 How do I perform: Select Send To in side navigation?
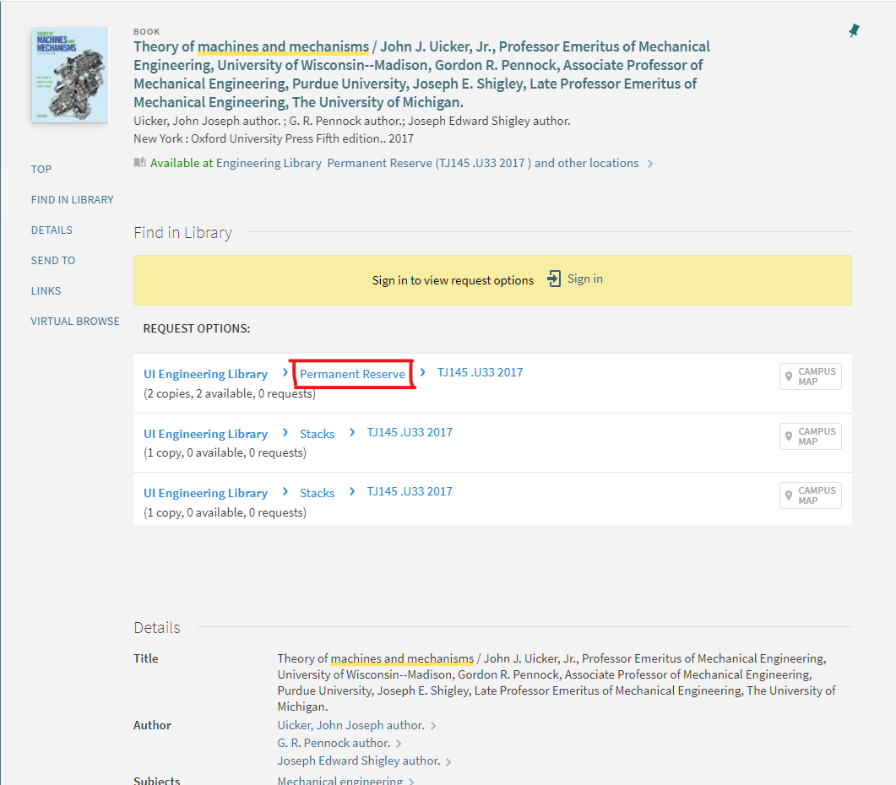53,261
